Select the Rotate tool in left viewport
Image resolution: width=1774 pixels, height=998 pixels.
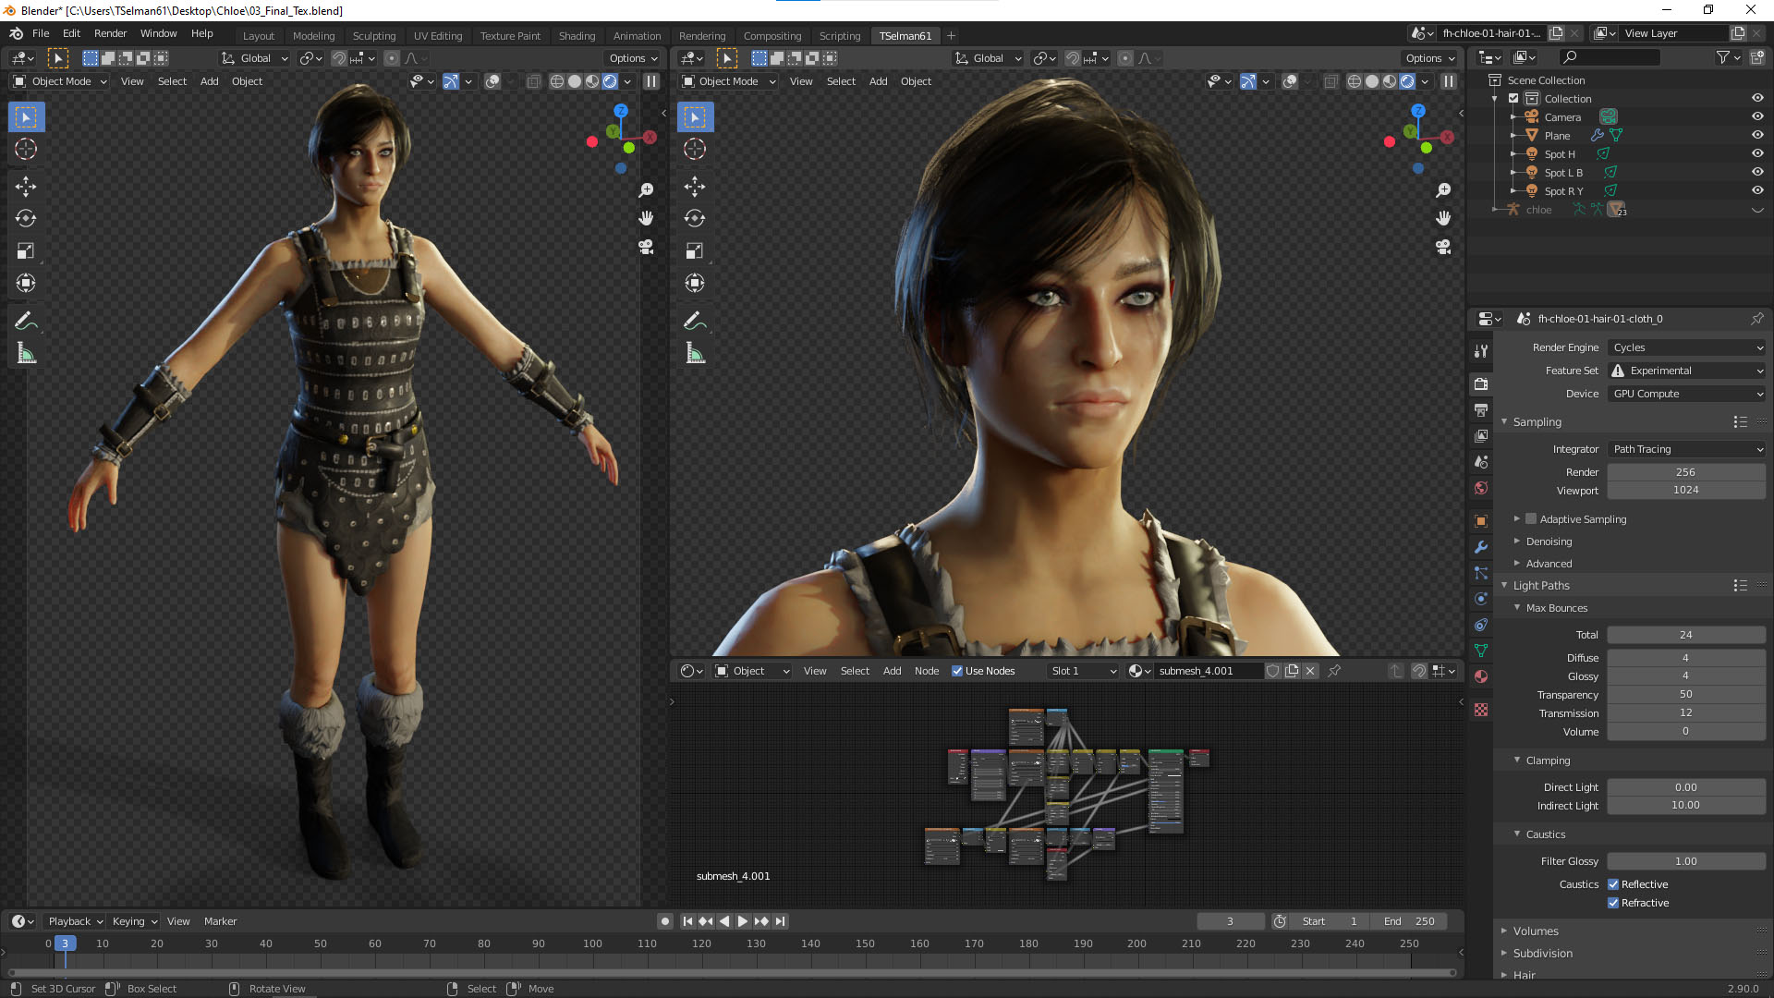pyautogui.click(x=26, y=219)
